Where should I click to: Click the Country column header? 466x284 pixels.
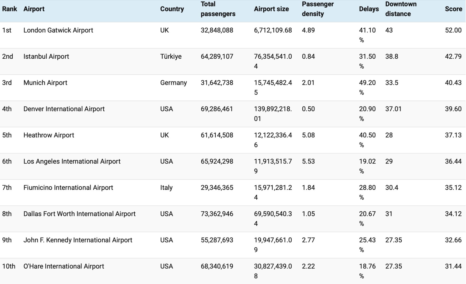tap(172, 9)
